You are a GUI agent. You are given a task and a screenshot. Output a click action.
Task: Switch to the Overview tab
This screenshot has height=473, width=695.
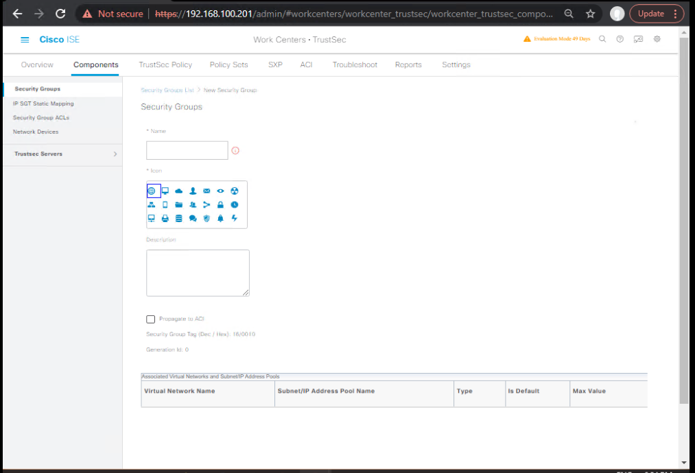[x=37, y=64]
